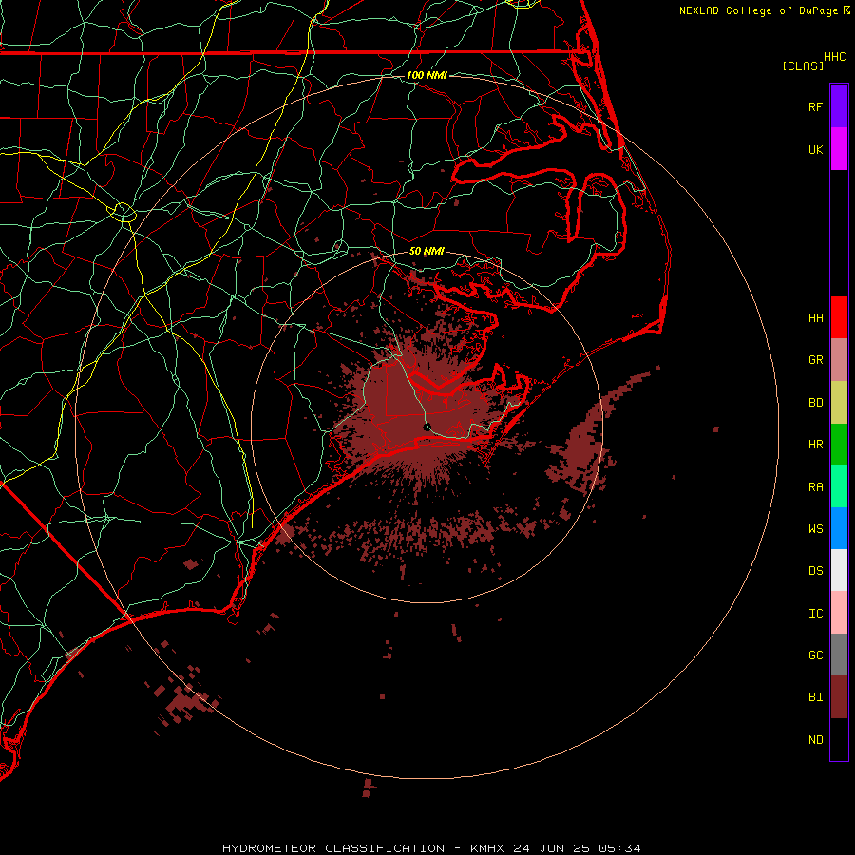The width and height of the screenshot is (855, 855).
Task: Click the RA aqua legend swatch
Action: click(x=839, y=486)
